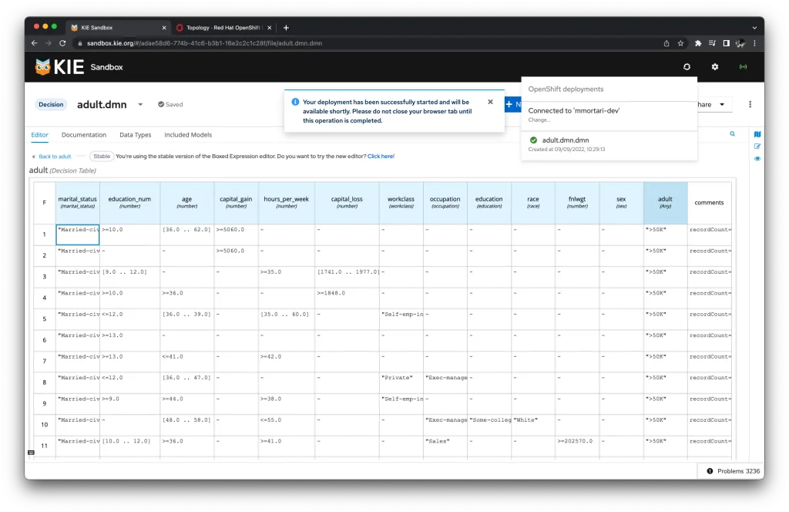789x512 pixels.
Task: Open the decision navigator map icon
Action: point(757,134)
